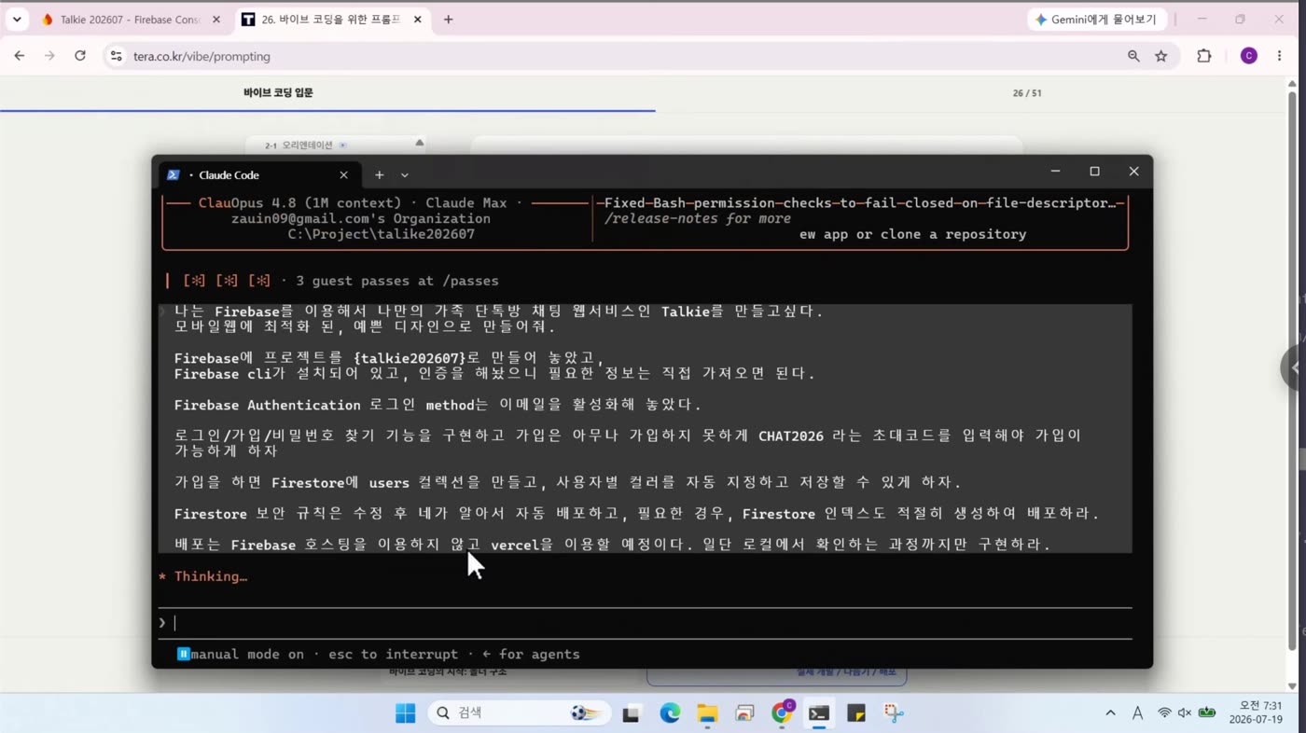Close the Claude Code terminal tab

pos(343,174)
